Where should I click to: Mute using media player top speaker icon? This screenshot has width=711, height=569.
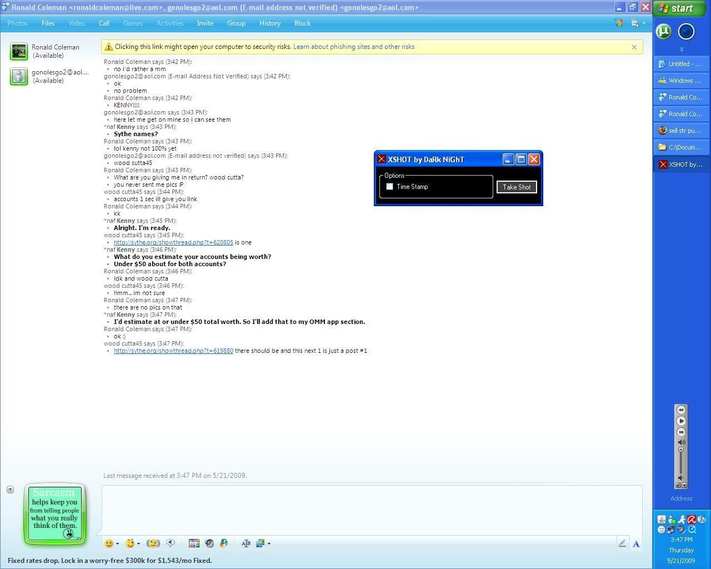click(681, 442)
